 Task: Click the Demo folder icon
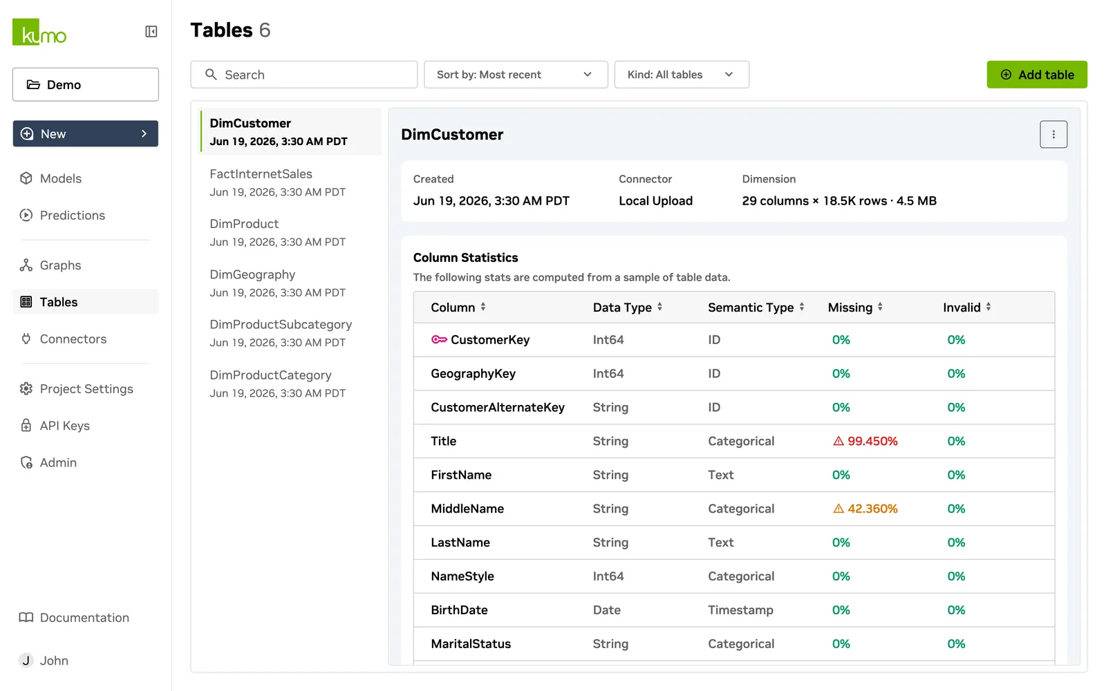click(33, 84)
